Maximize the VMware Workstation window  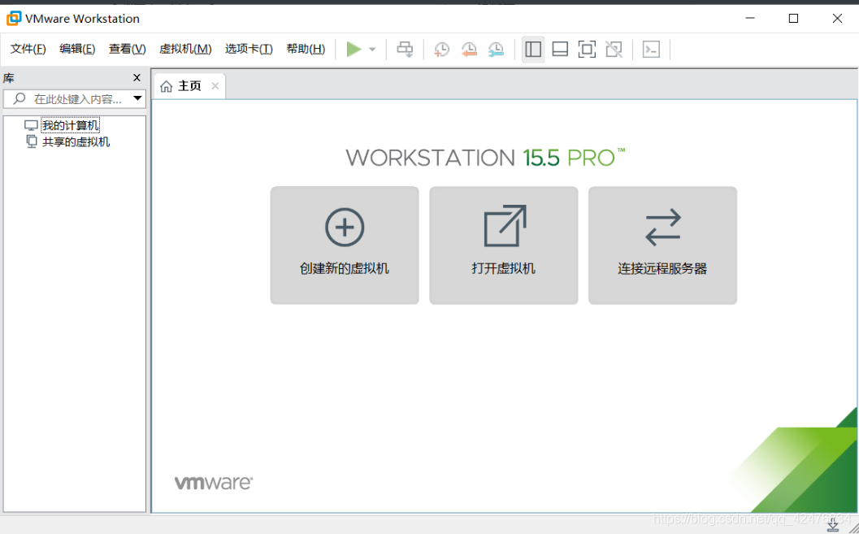point(793,18)
